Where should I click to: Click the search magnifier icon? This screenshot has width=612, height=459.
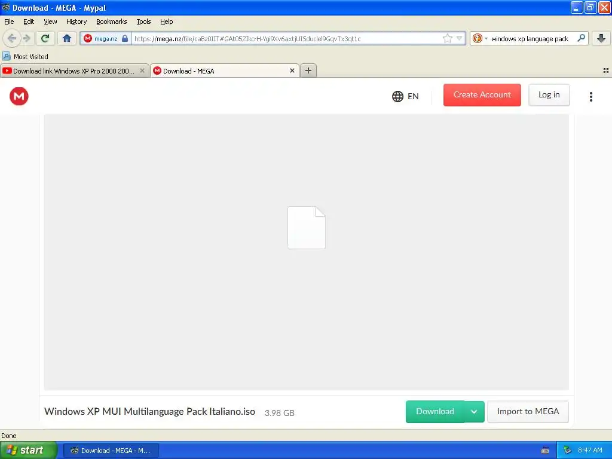581,38
